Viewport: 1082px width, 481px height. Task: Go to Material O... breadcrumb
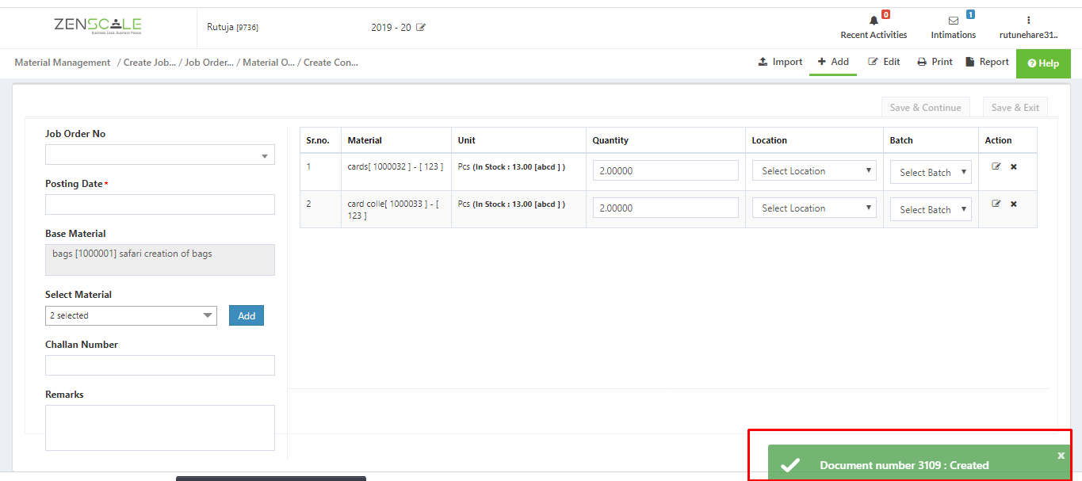[269, 63]
